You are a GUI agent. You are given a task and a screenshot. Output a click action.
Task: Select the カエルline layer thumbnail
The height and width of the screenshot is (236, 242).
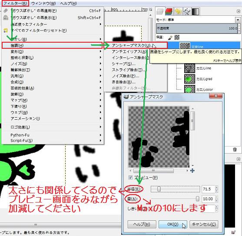point(189,68)
